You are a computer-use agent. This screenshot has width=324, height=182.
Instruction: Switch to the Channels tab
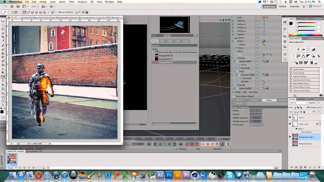point(301,99)
